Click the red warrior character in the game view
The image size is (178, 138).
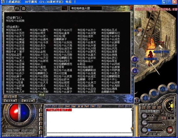(150, 58)
